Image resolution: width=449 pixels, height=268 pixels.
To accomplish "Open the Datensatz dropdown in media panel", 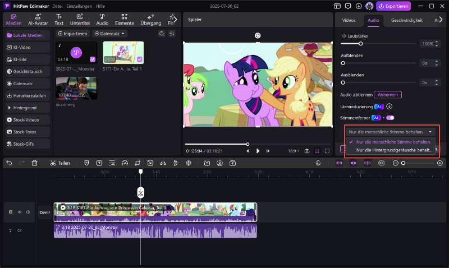I will tap(109, 34).
